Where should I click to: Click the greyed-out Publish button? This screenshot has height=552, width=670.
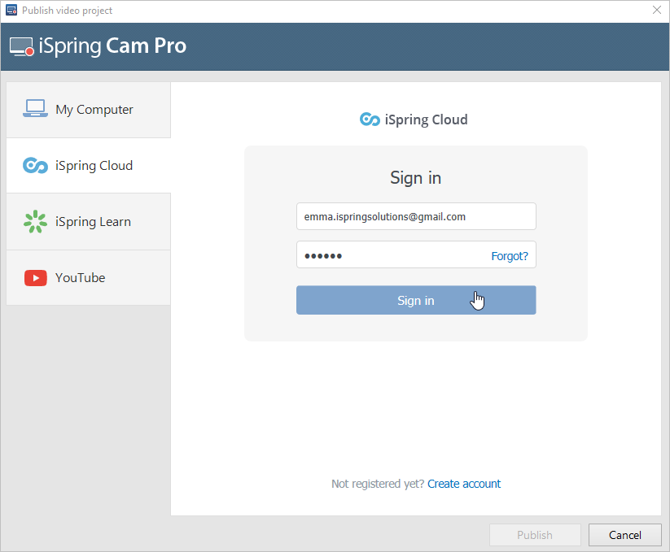[535, 535]
